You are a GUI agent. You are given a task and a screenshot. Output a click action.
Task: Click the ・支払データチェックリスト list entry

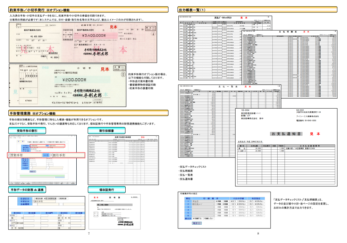(193, 167)
